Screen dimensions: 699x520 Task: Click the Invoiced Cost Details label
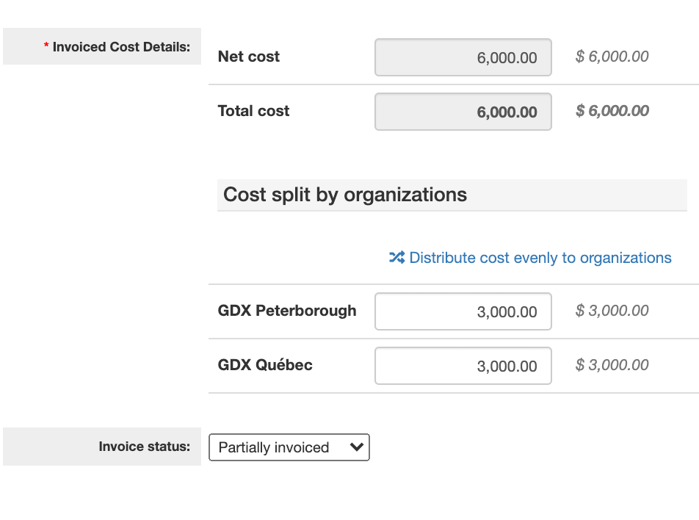click(122, 46)
